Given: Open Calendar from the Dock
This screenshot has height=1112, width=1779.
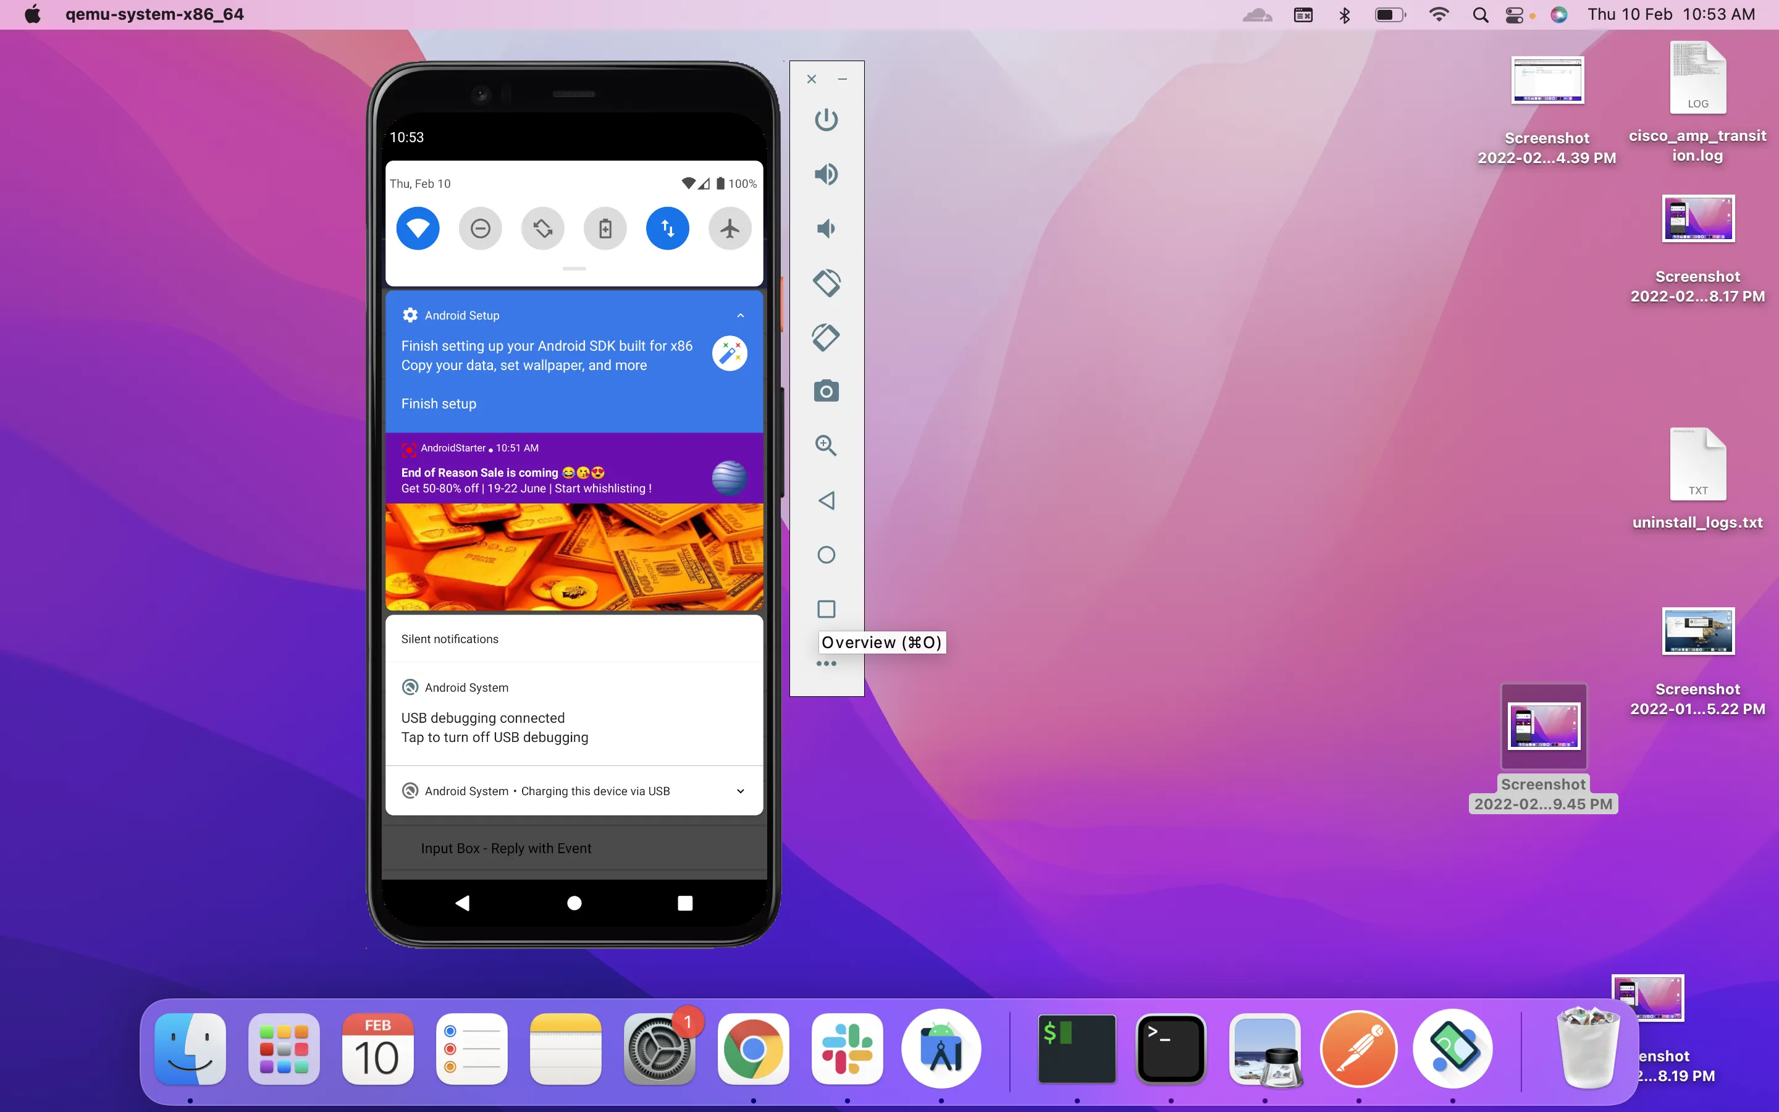Looking at the screenshot, I should pyautogui.click(x=378, y=1049).
